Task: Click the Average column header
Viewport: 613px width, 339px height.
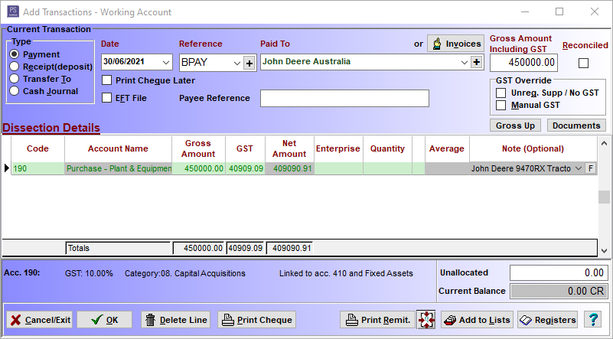Action: point(447,148)
